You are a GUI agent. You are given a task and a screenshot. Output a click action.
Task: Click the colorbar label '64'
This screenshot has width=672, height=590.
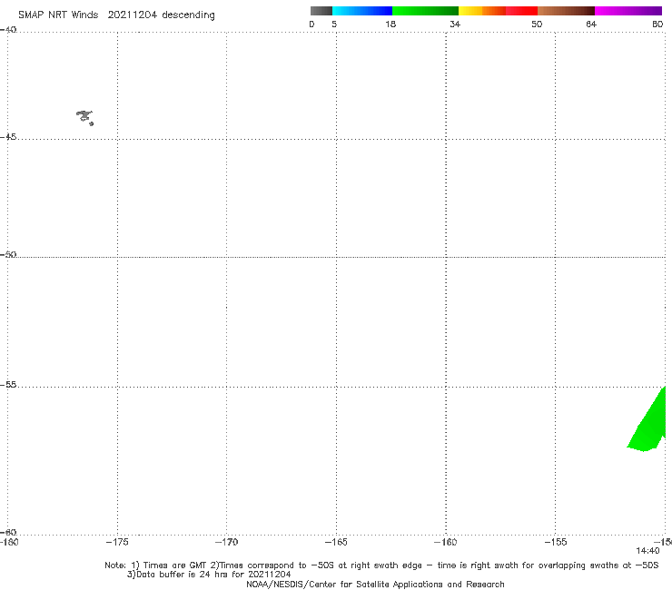(x=591, y=24)
